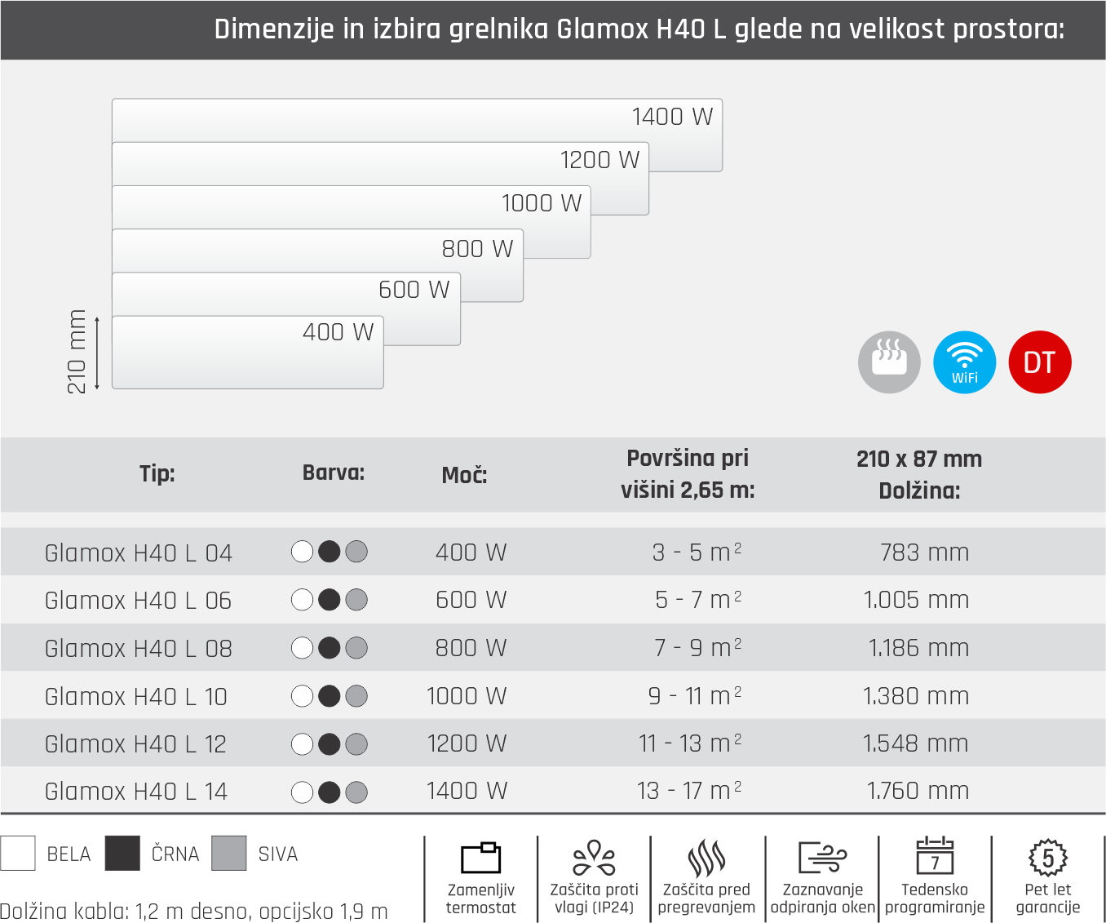Click the '13 - 17 m²' area cell
The height and width of the screenshot is (923, 1106).
point(690,791)
